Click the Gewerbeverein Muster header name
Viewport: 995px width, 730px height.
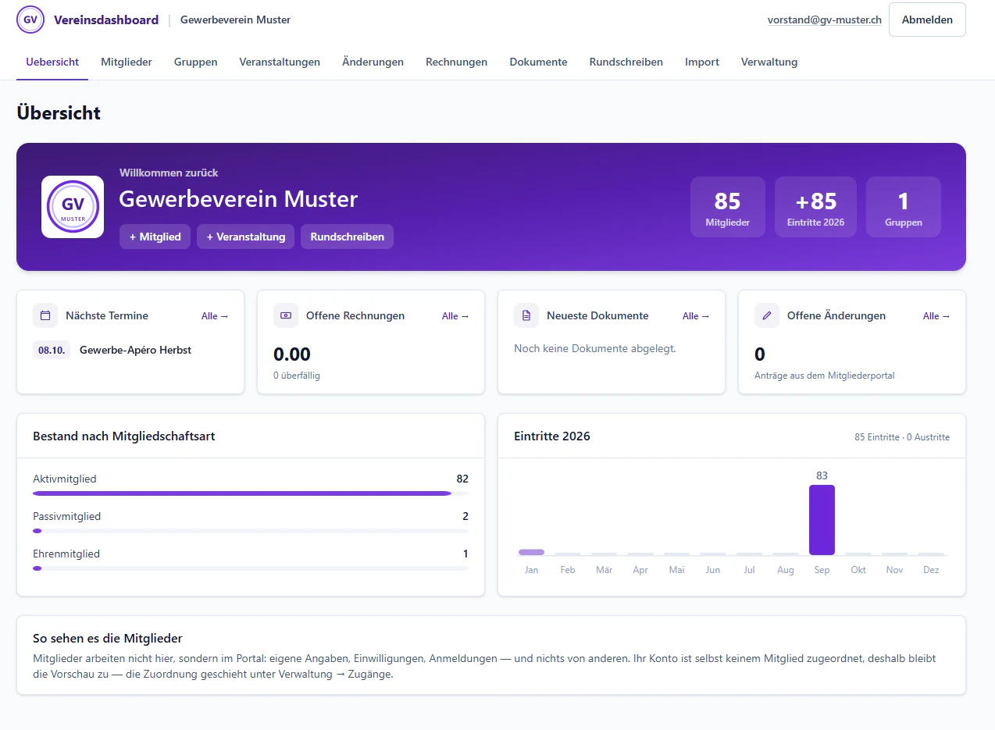pos(235,20)
